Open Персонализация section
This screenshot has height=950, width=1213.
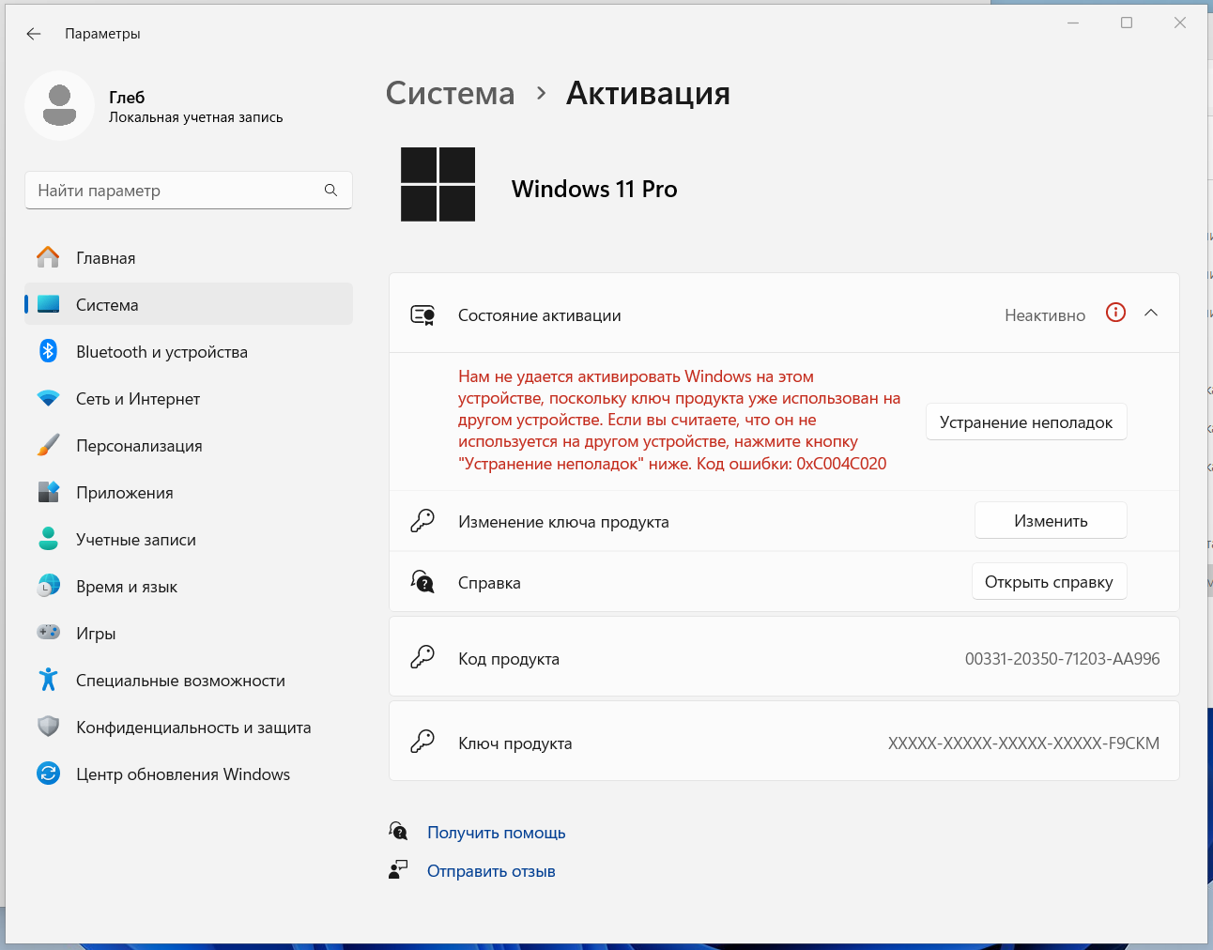pyautogui.click(x=189, y=445)
